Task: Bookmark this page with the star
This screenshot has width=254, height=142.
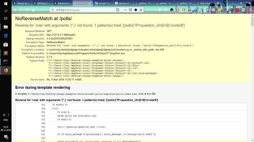Action: pyautogui.click(x=141, y=10)
